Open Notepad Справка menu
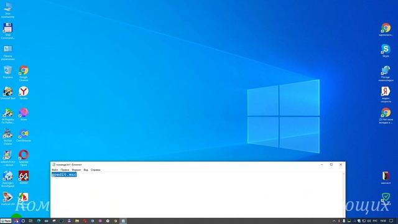 coord(95,170)
